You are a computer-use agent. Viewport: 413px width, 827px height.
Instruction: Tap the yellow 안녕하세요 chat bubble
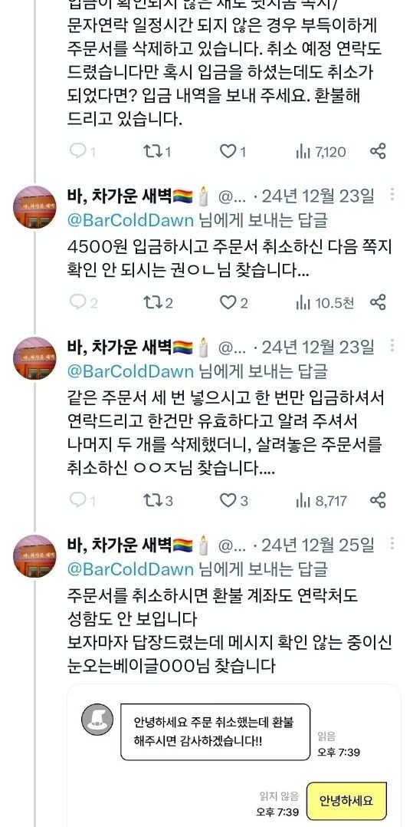[x=346, y=801]
